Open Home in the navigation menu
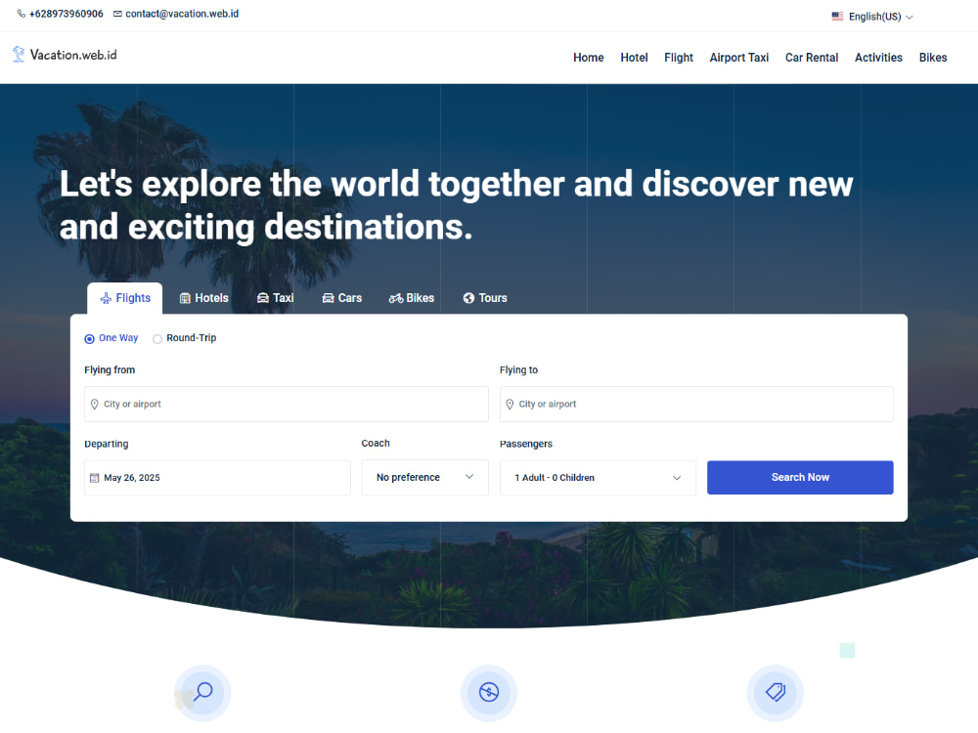 click(x=588, y=58)
